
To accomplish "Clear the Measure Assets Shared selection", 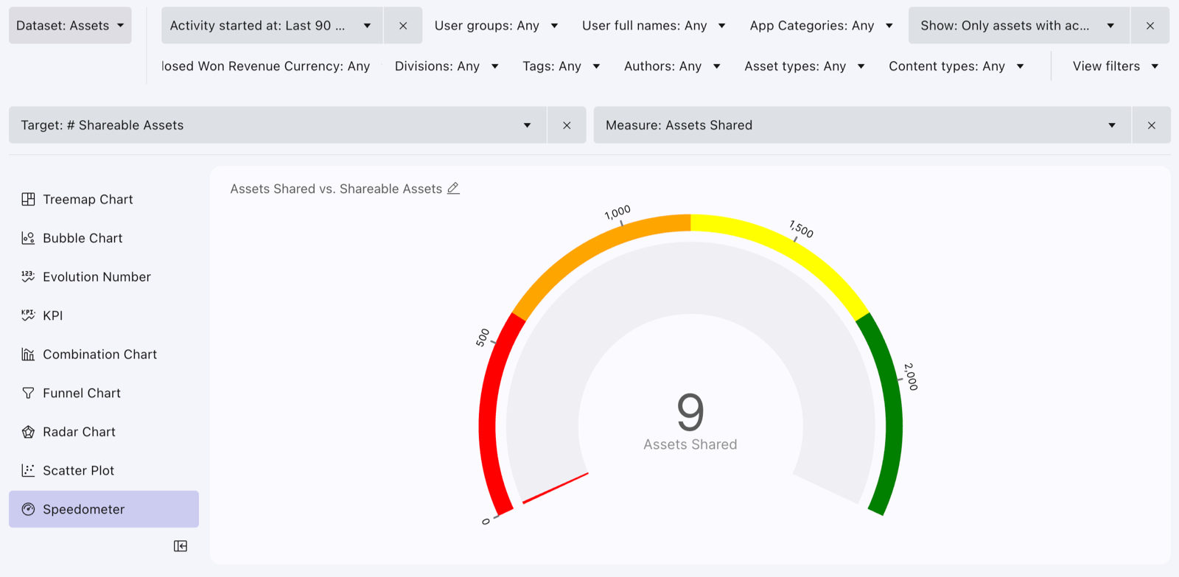I will point(1151,125).
